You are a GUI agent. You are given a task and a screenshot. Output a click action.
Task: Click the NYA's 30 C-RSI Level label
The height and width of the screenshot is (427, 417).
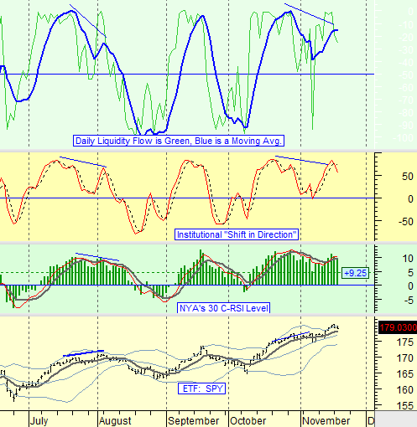[x=224, y=308]
